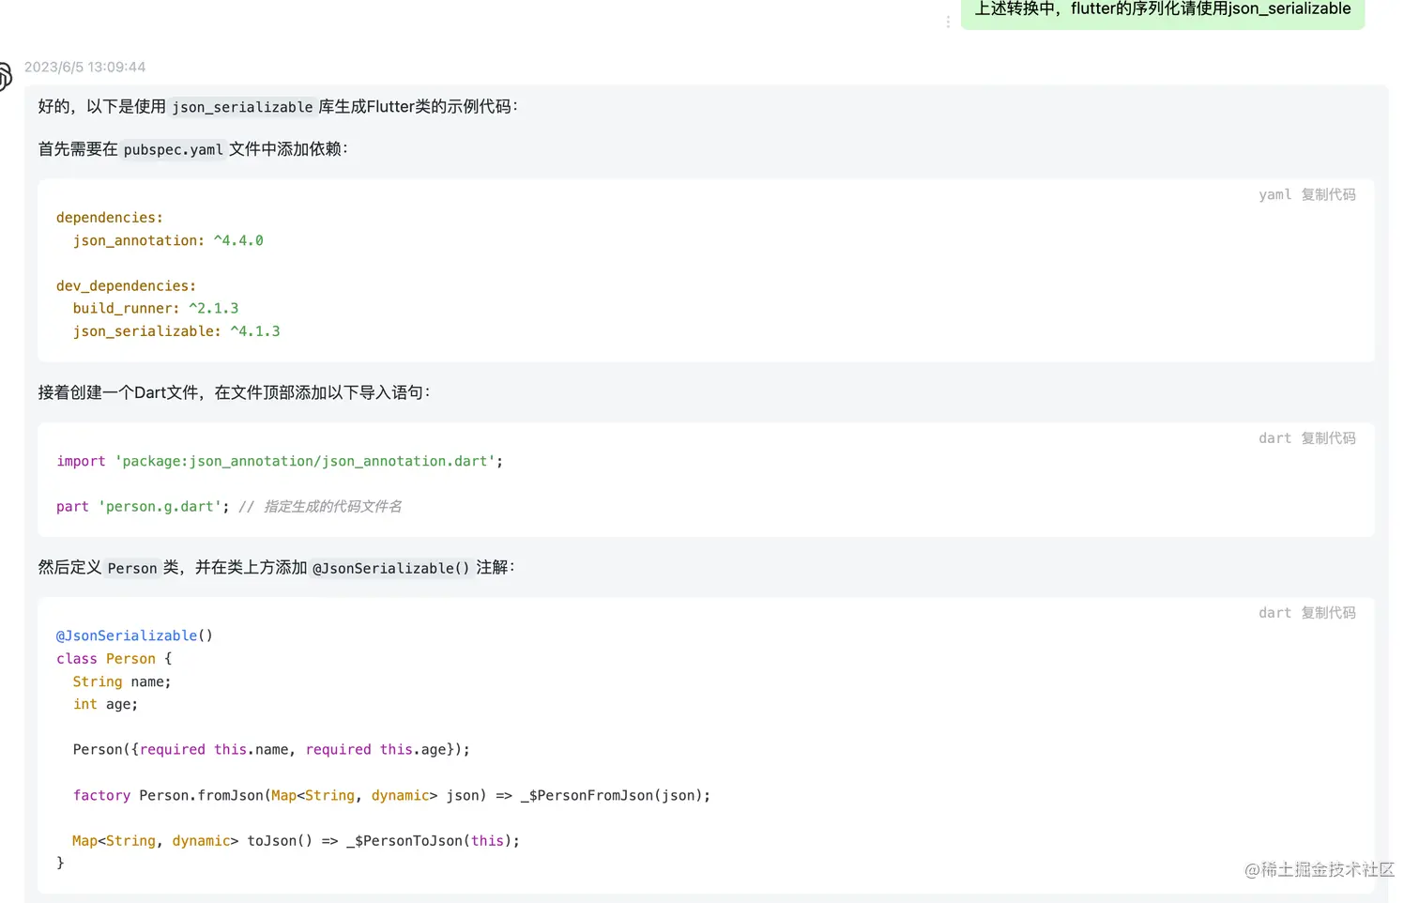Copy the Person class code block

pos(1328,612)
